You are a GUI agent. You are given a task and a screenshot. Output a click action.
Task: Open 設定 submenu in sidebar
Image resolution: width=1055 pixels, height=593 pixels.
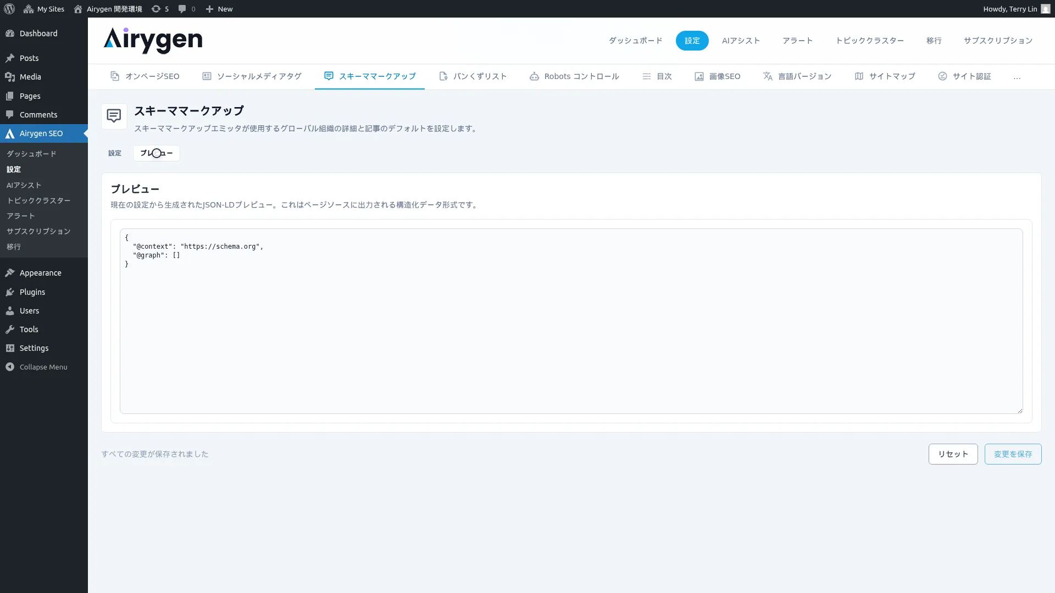point(14,169)
